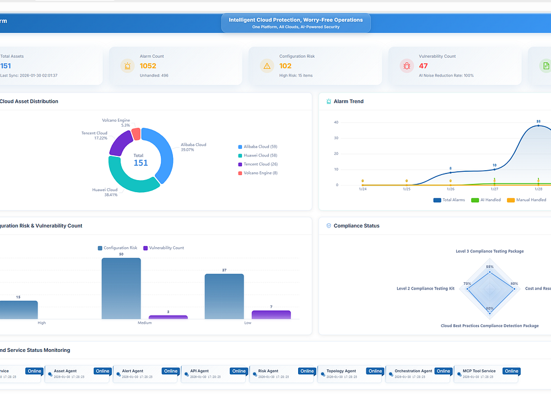Image resolution: width=551 pixels, height=413 pixels.
Task: Toggle Volcano Engine (8) legend entry
Action: 257,173
